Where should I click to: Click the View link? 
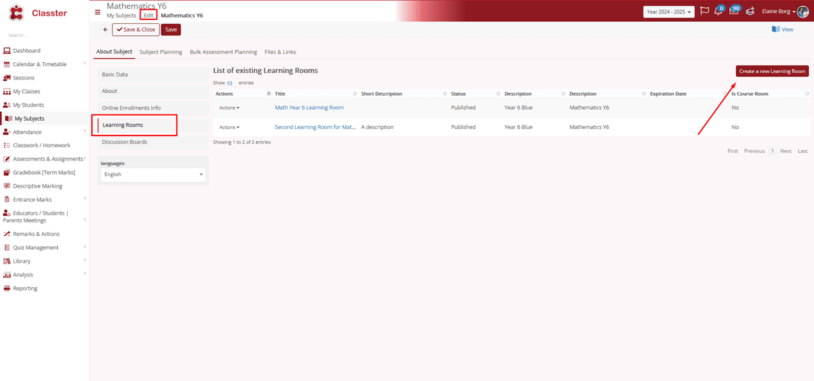[783, 30]
